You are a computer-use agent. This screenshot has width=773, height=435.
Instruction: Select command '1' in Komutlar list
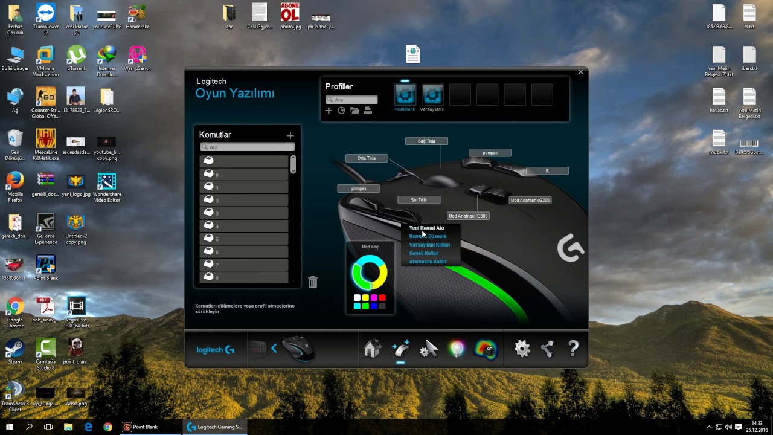click(244, 187)
